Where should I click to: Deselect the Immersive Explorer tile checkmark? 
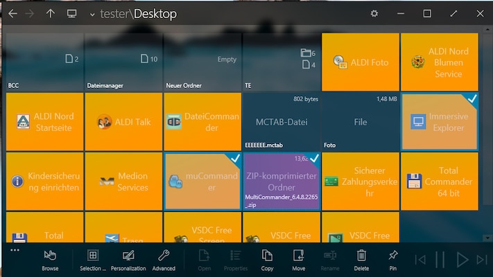click(472, 100)
